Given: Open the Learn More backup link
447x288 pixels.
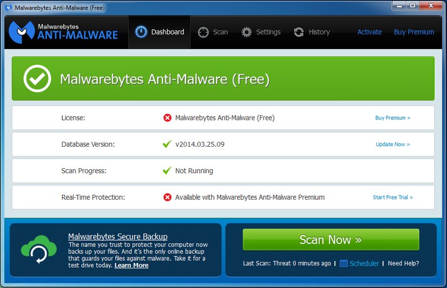Looking at the screenshot, I should pyautogui.click(x=131, y=266).
